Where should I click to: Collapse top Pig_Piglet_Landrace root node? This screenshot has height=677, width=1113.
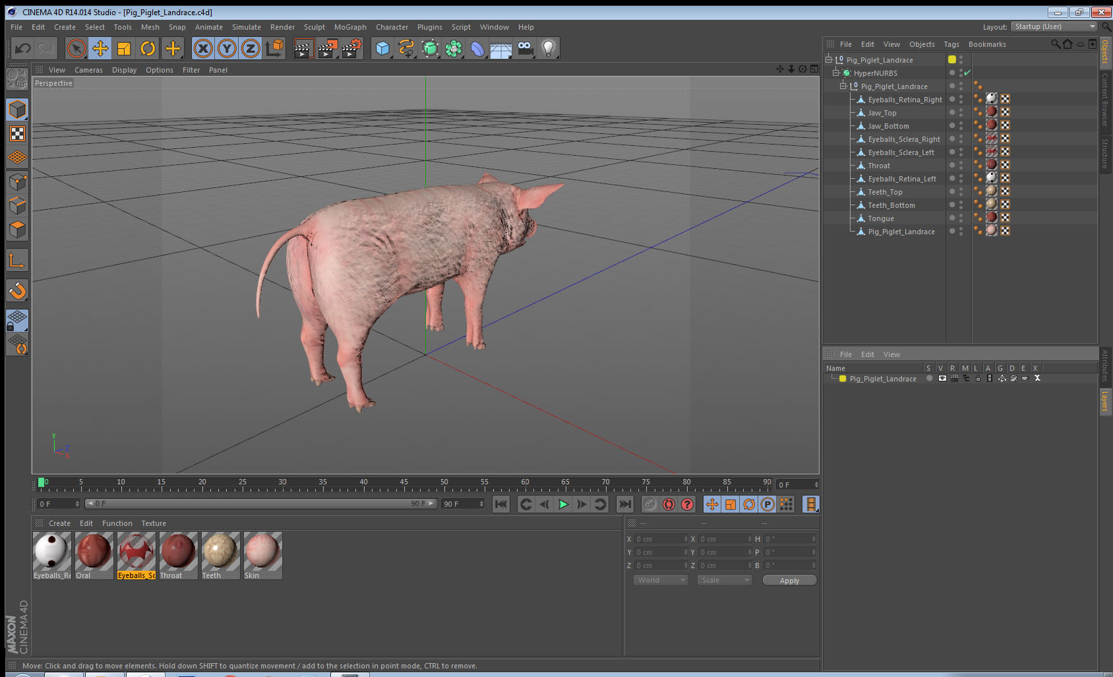pyautogui.click(x=829, y=59)
